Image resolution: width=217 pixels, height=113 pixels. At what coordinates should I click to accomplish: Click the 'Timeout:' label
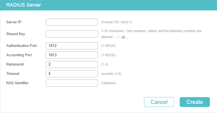point(13,74)
